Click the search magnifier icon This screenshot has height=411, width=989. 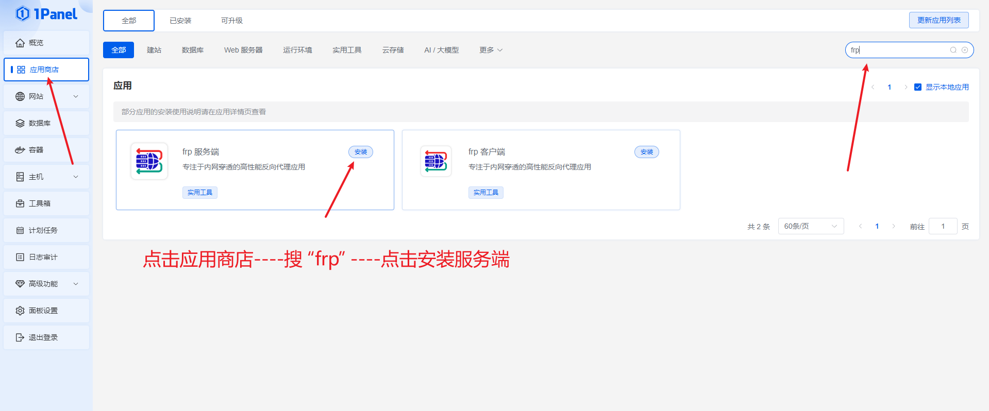(953, 50)
